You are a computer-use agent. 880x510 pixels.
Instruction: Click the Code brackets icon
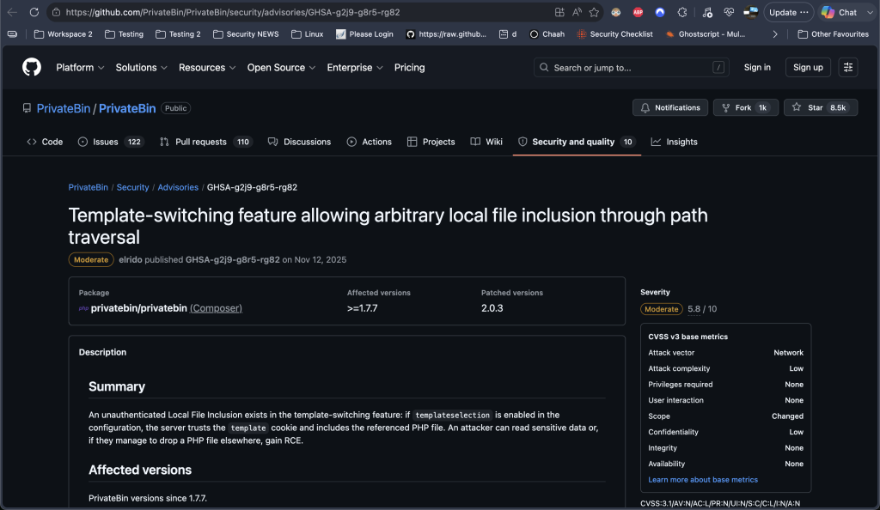32,142
